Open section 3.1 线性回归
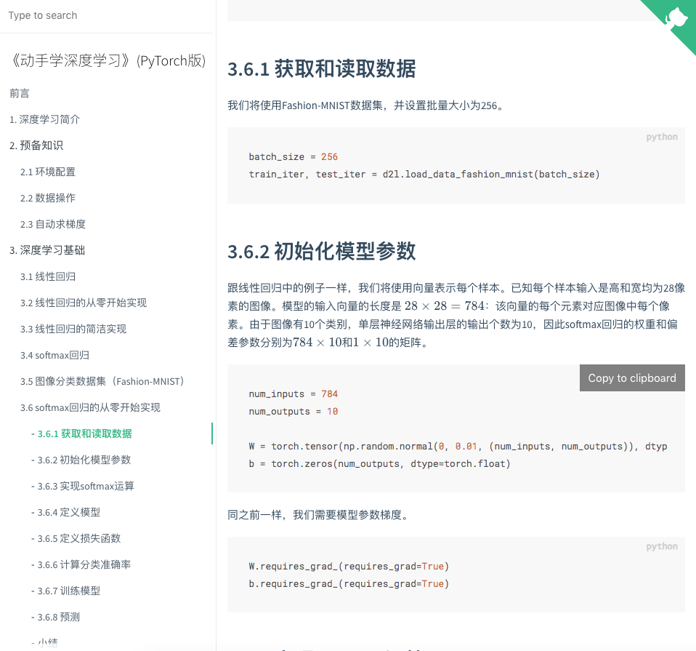The image size is (696, 651). pyautogui.click(x=46, y=276)
